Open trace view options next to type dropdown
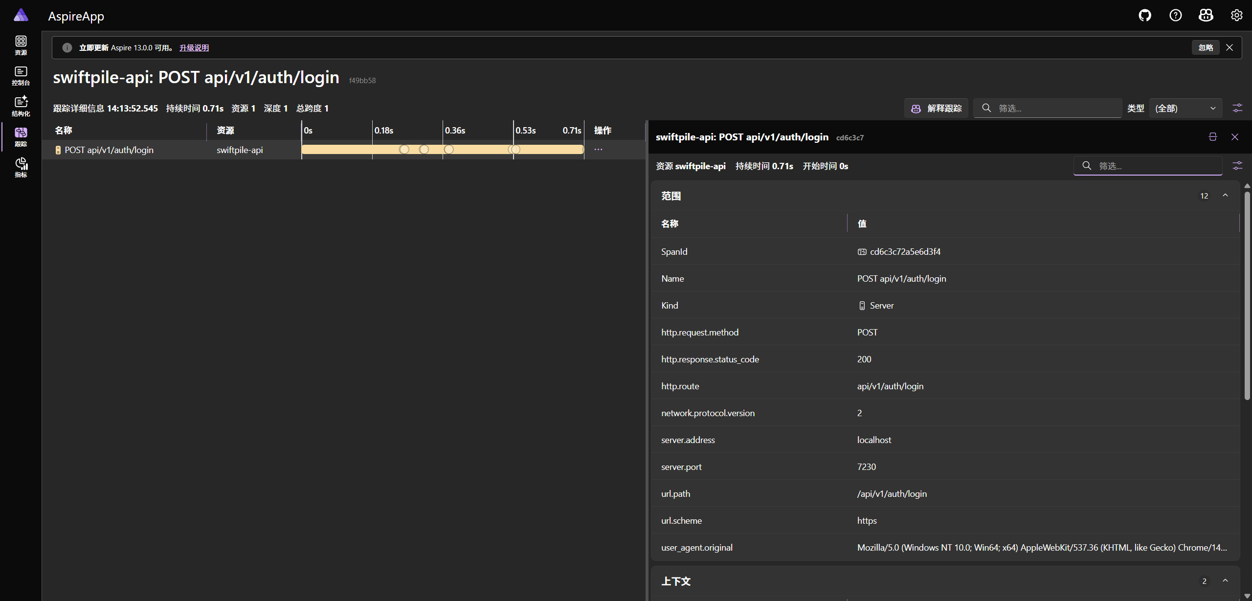 (1237, 108)
